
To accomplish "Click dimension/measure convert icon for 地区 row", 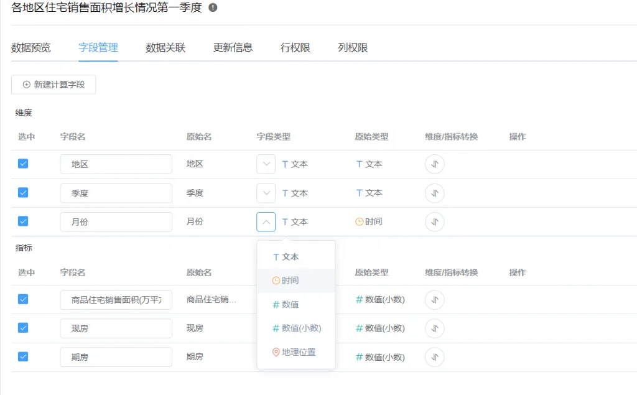I will (x=434, y=164).
